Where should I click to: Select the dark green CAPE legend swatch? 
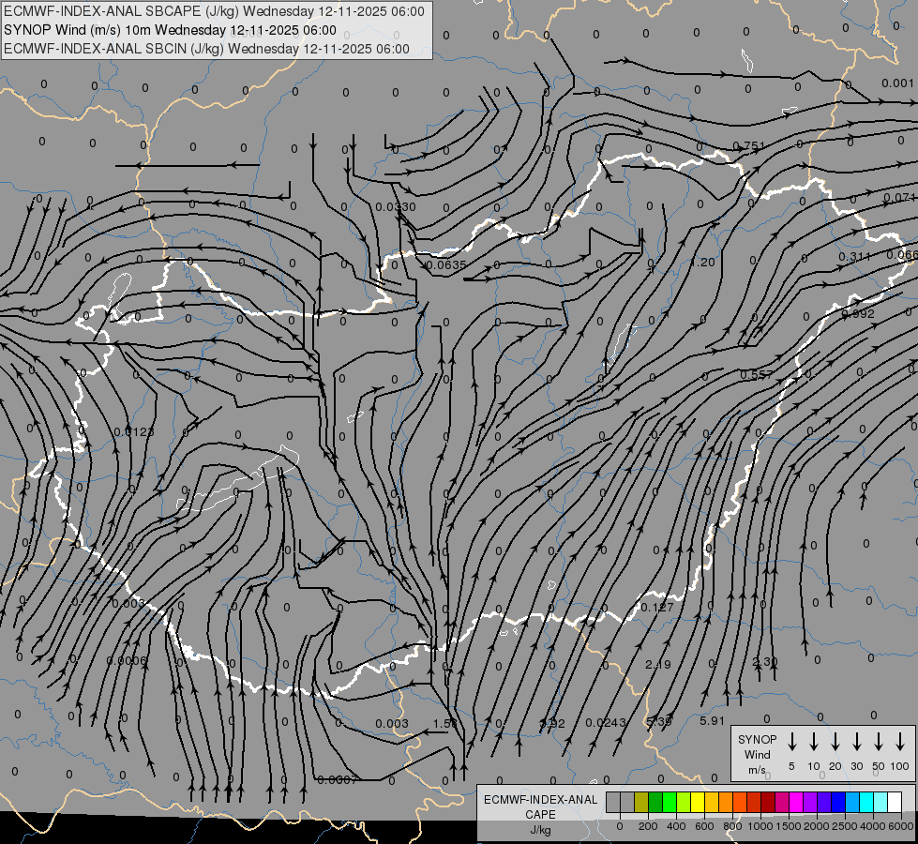click(x=655, y=802)
